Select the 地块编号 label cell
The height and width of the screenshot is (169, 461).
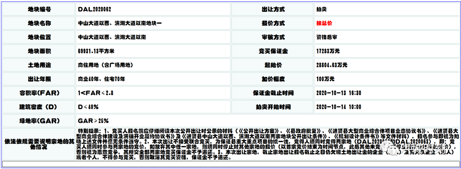[39, 9]
